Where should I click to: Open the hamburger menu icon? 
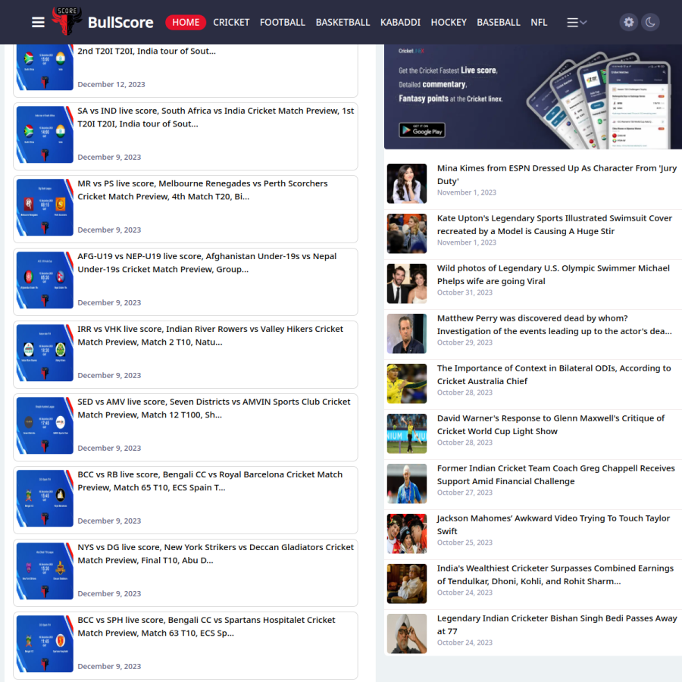39,22
